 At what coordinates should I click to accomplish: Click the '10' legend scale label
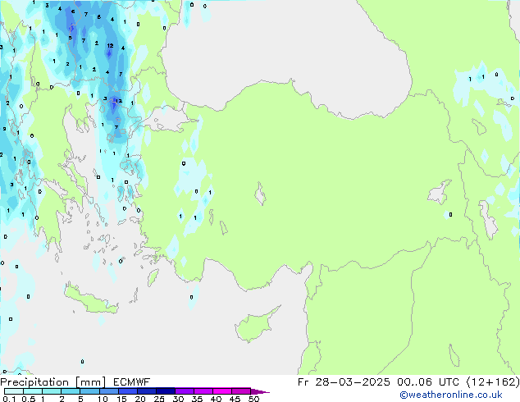tap(103, 399)
